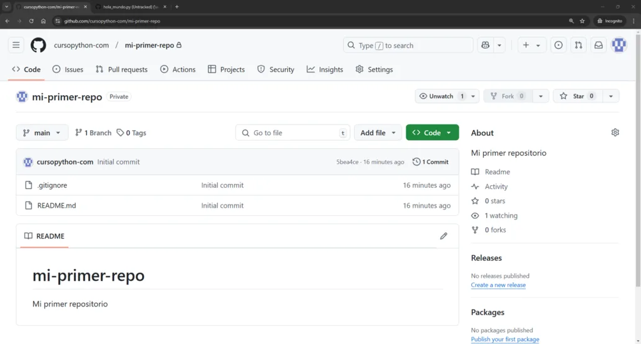641x344 pixels.
Task: Click the Unwatch button
Action: point(441,96)
